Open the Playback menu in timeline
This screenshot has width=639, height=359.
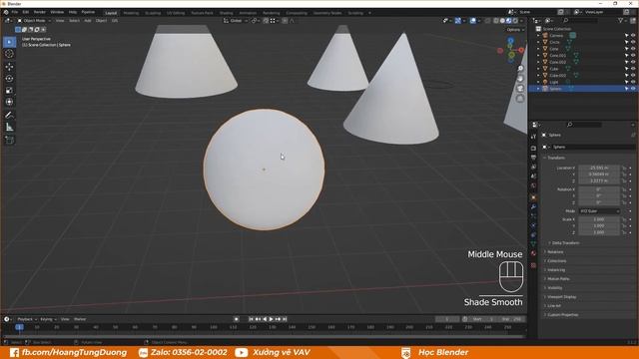pos(27,319)
